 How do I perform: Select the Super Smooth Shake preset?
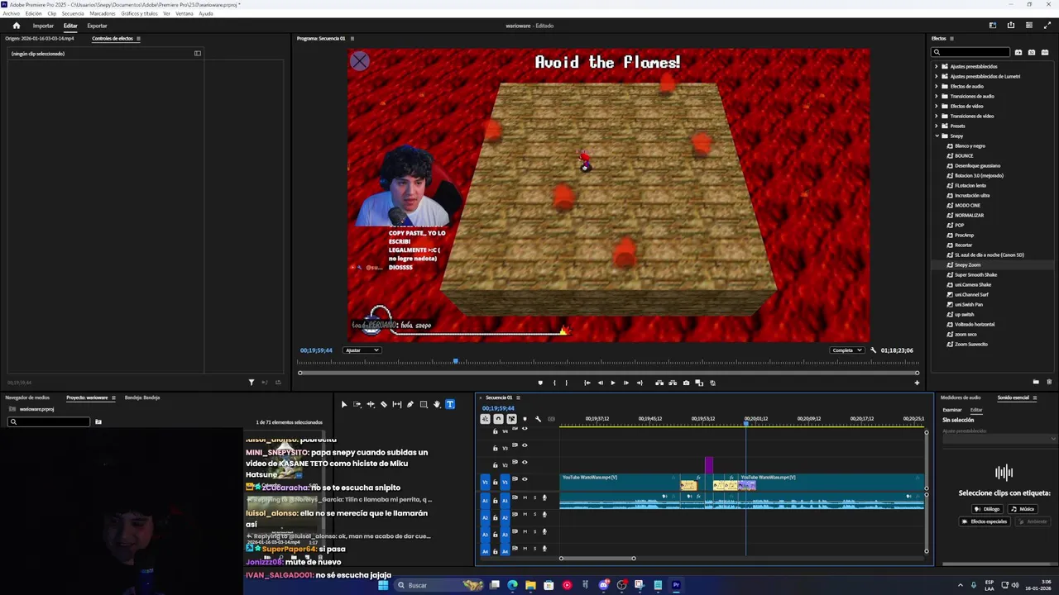(975, 274)
